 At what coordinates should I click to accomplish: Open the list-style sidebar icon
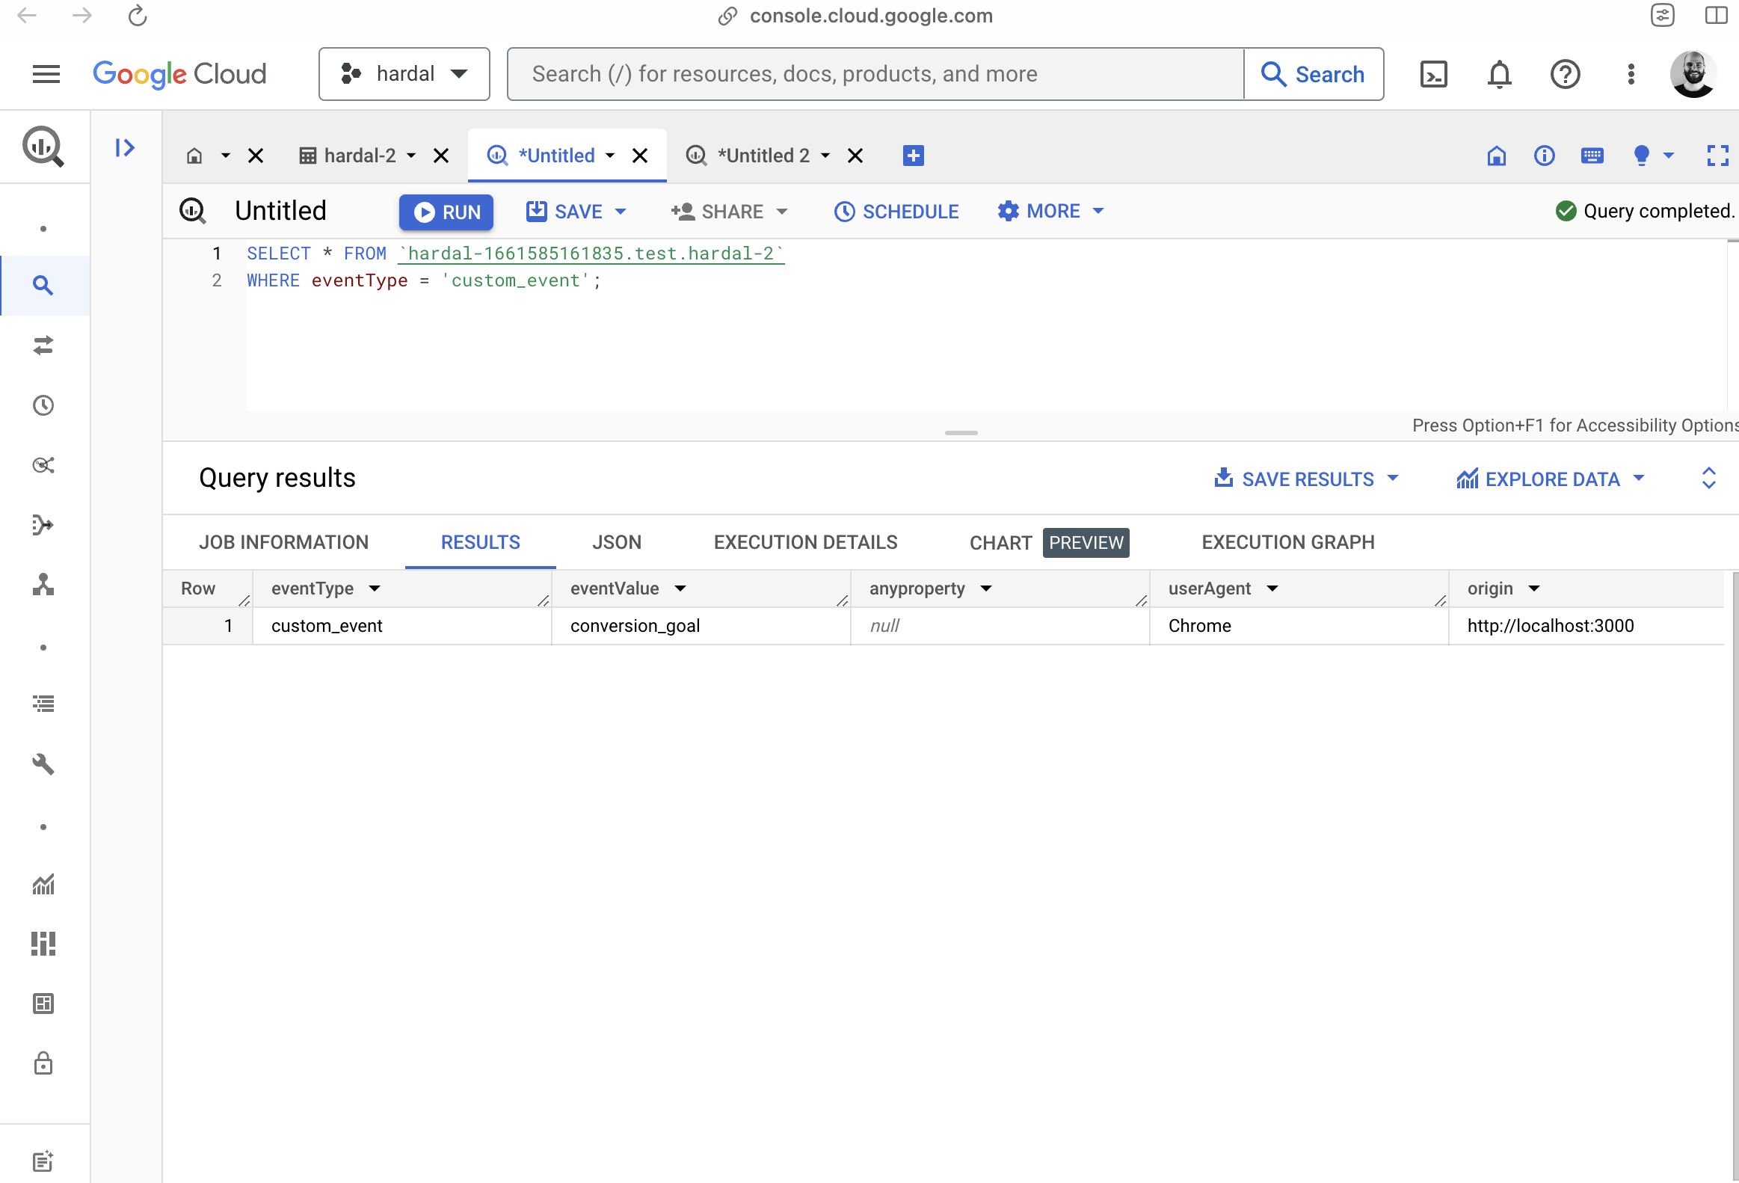coord(43,704)
